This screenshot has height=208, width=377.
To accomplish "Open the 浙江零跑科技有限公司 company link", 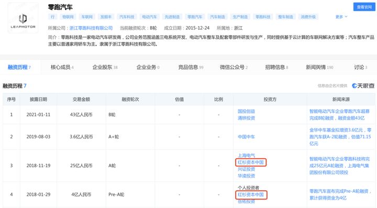I will click(91, 28).
